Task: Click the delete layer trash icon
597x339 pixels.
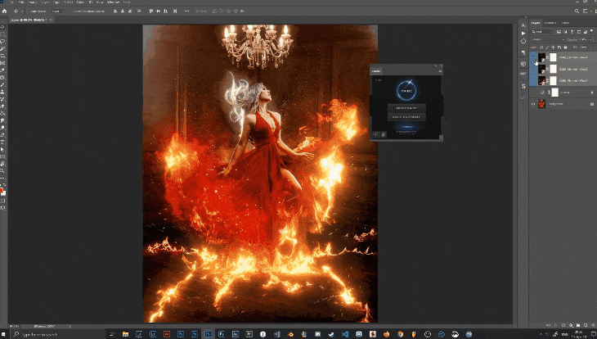Action: 592,325
